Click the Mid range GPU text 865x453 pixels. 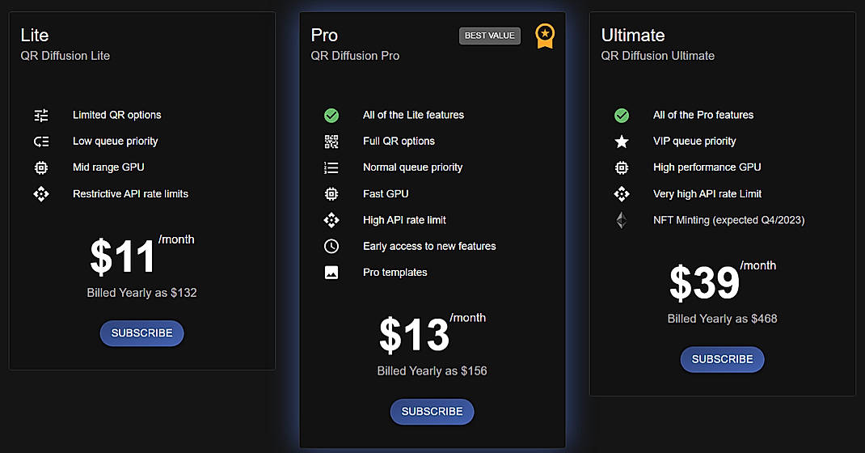point(108,167)
